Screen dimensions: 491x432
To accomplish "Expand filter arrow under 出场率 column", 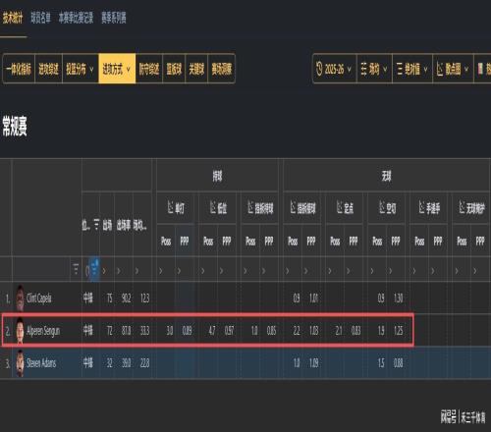I will pos(119,271).
